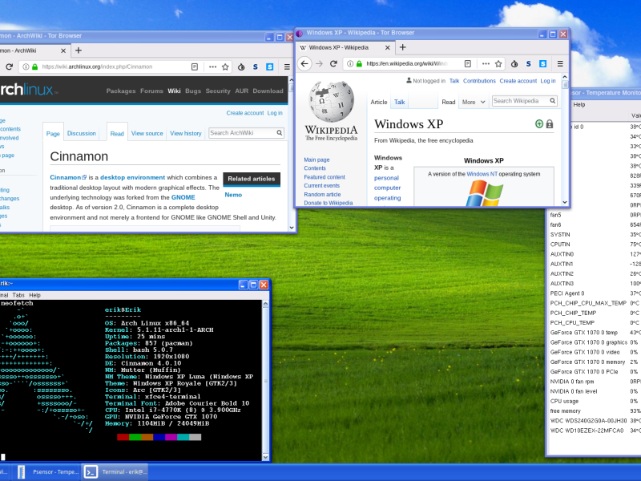Click the Wikipedia globe logo
The height and width of the screenshot is (481, 641).
pos(331,102)
